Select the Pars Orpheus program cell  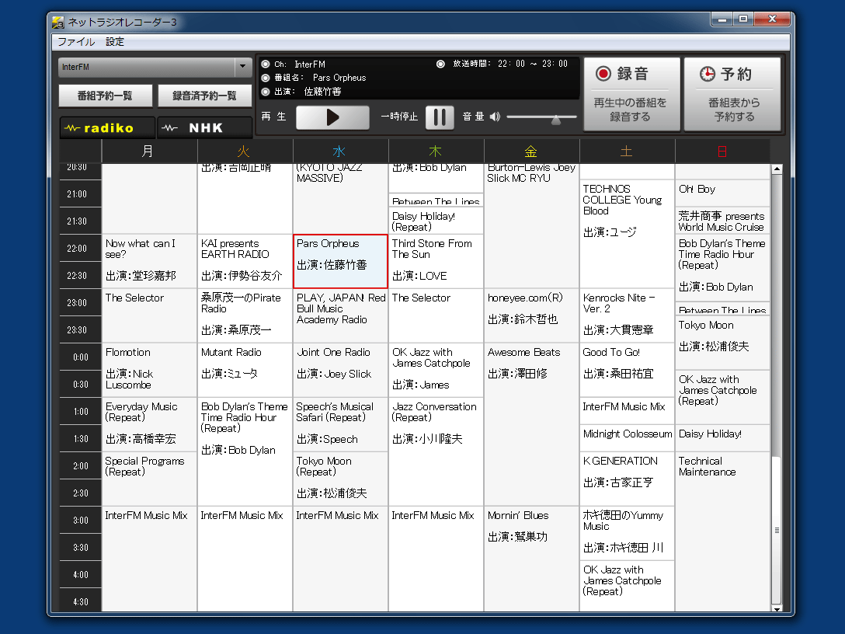[x=341, y=261]
